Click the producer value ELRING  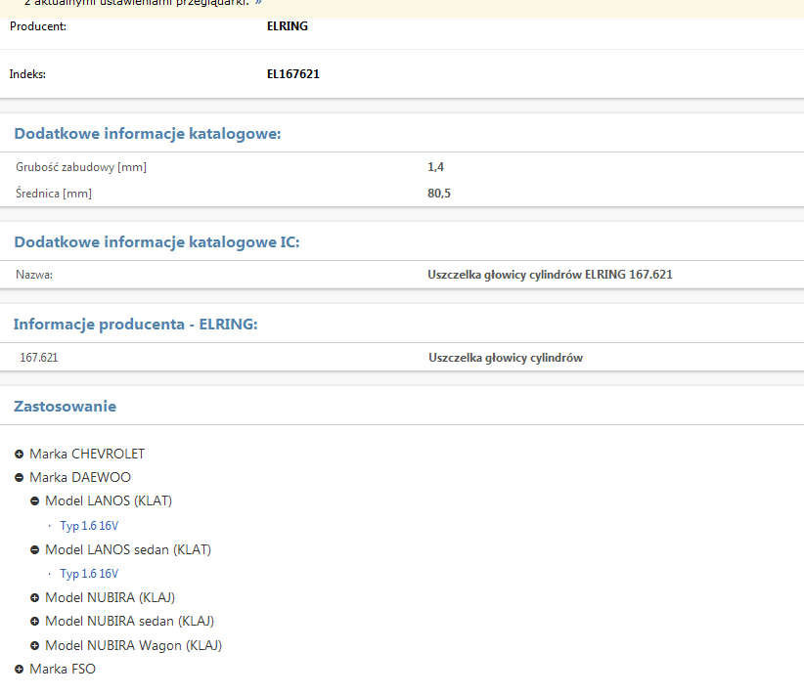click(288, 26)
